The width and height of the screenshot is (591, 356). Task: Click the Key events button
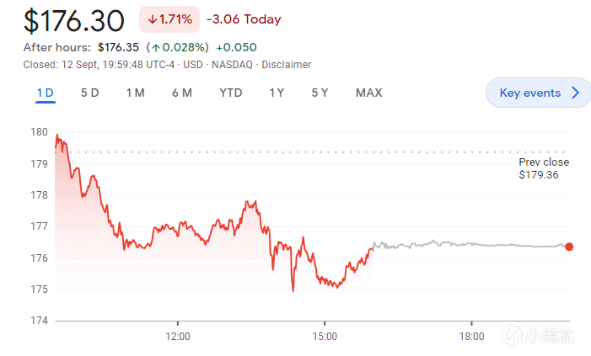tap(529, 93)
